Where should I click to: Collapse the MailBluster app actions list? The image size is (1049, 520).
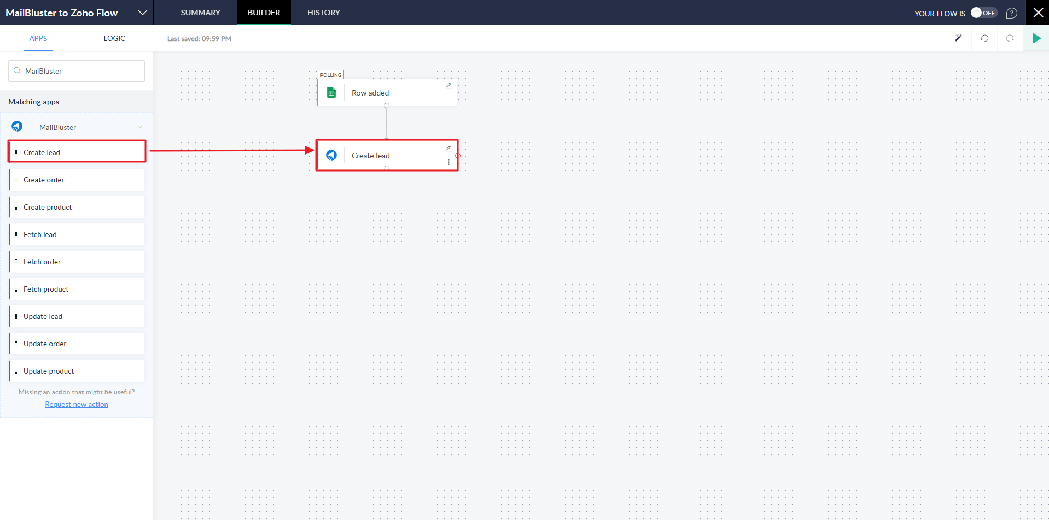(x=140, y=127)
